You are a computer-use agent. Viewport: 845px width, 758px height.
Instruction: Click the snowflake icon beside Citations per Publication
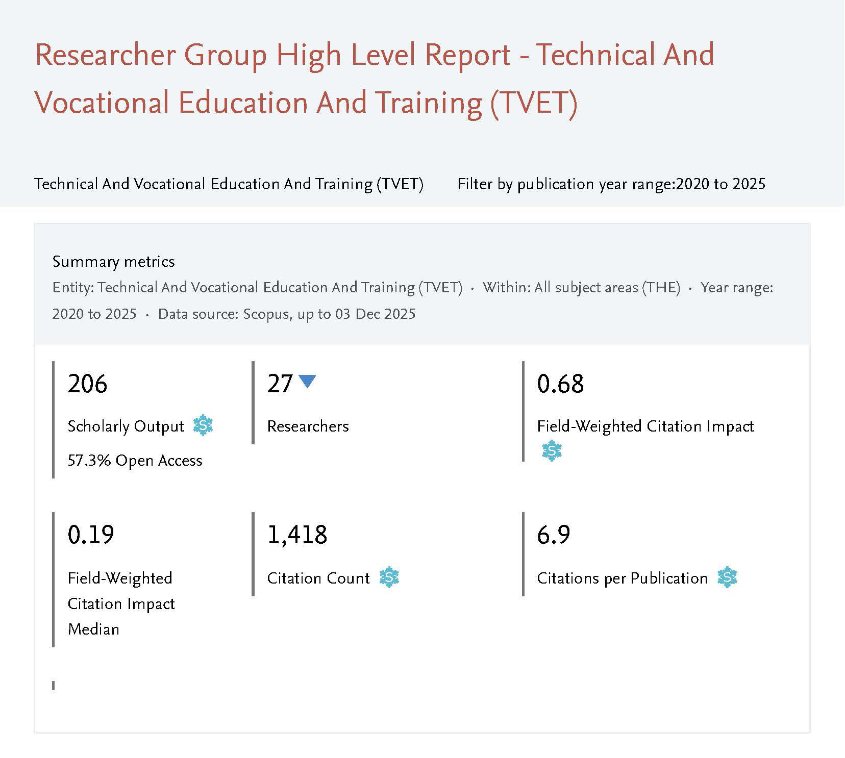(727, 577)
